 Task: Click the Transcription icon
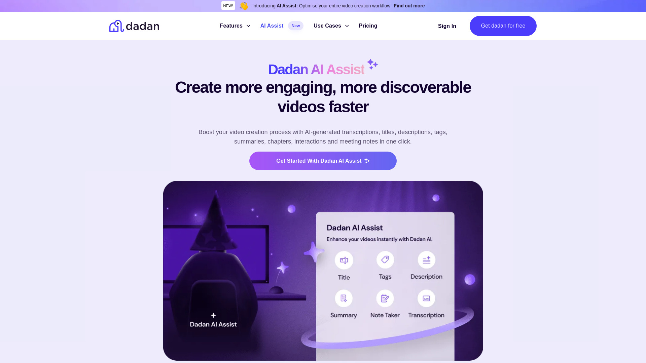(426, 298)
